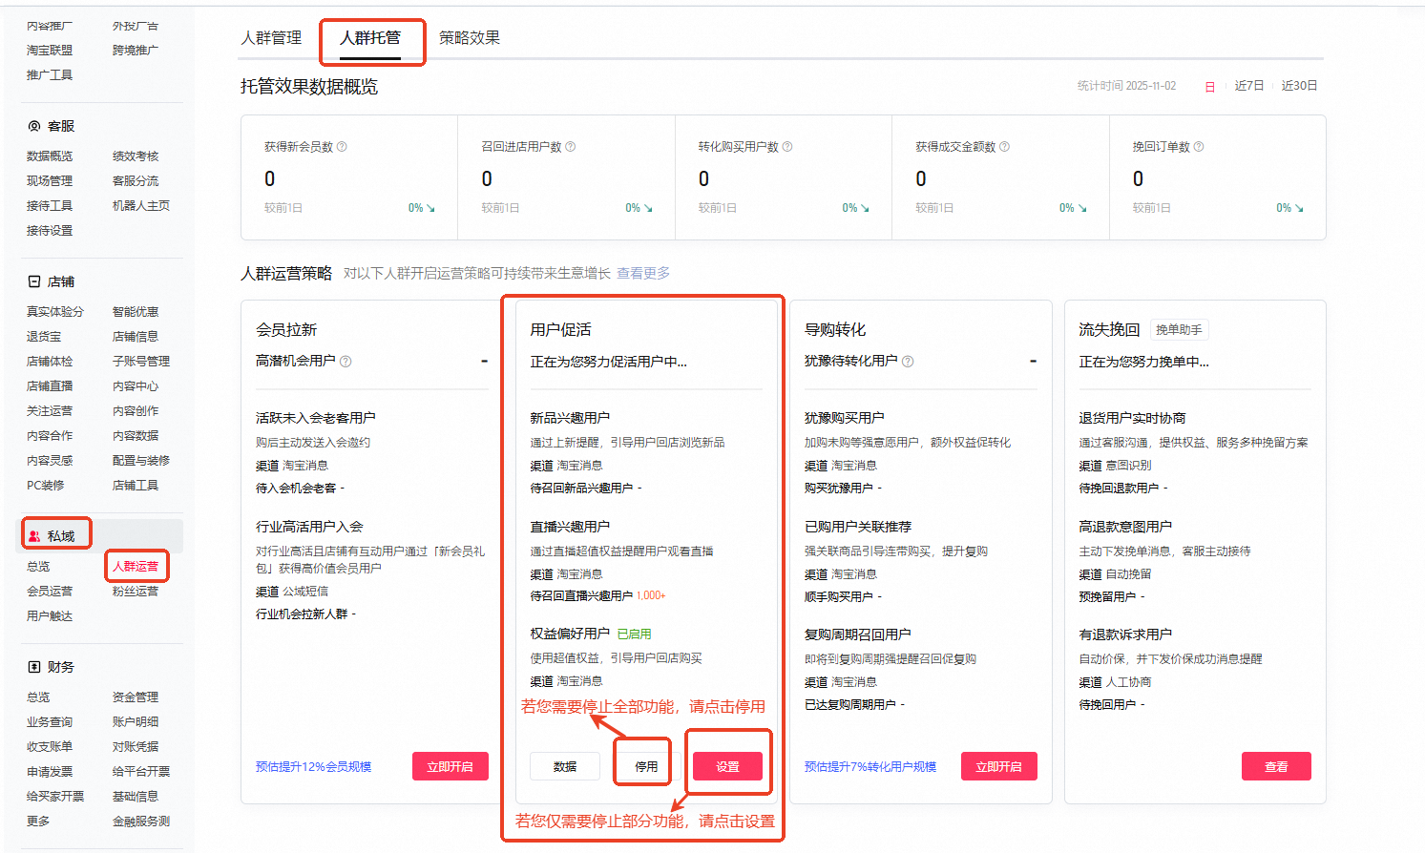This screenshot has width=1425, height=853.
Task: Select the 人群托管 tab
Action: click(370, 38)
